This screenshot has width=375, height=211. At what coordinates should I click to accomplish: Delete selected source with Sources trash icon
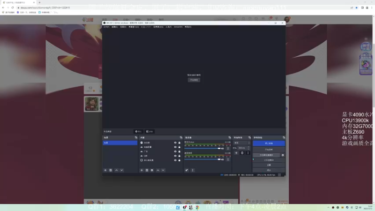[x=147, y=170]
